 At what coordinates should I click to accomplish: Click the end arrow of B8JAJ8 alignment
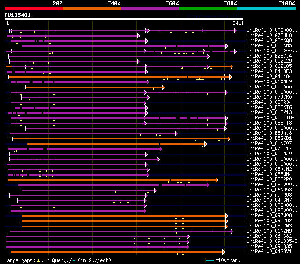(177, 134)
